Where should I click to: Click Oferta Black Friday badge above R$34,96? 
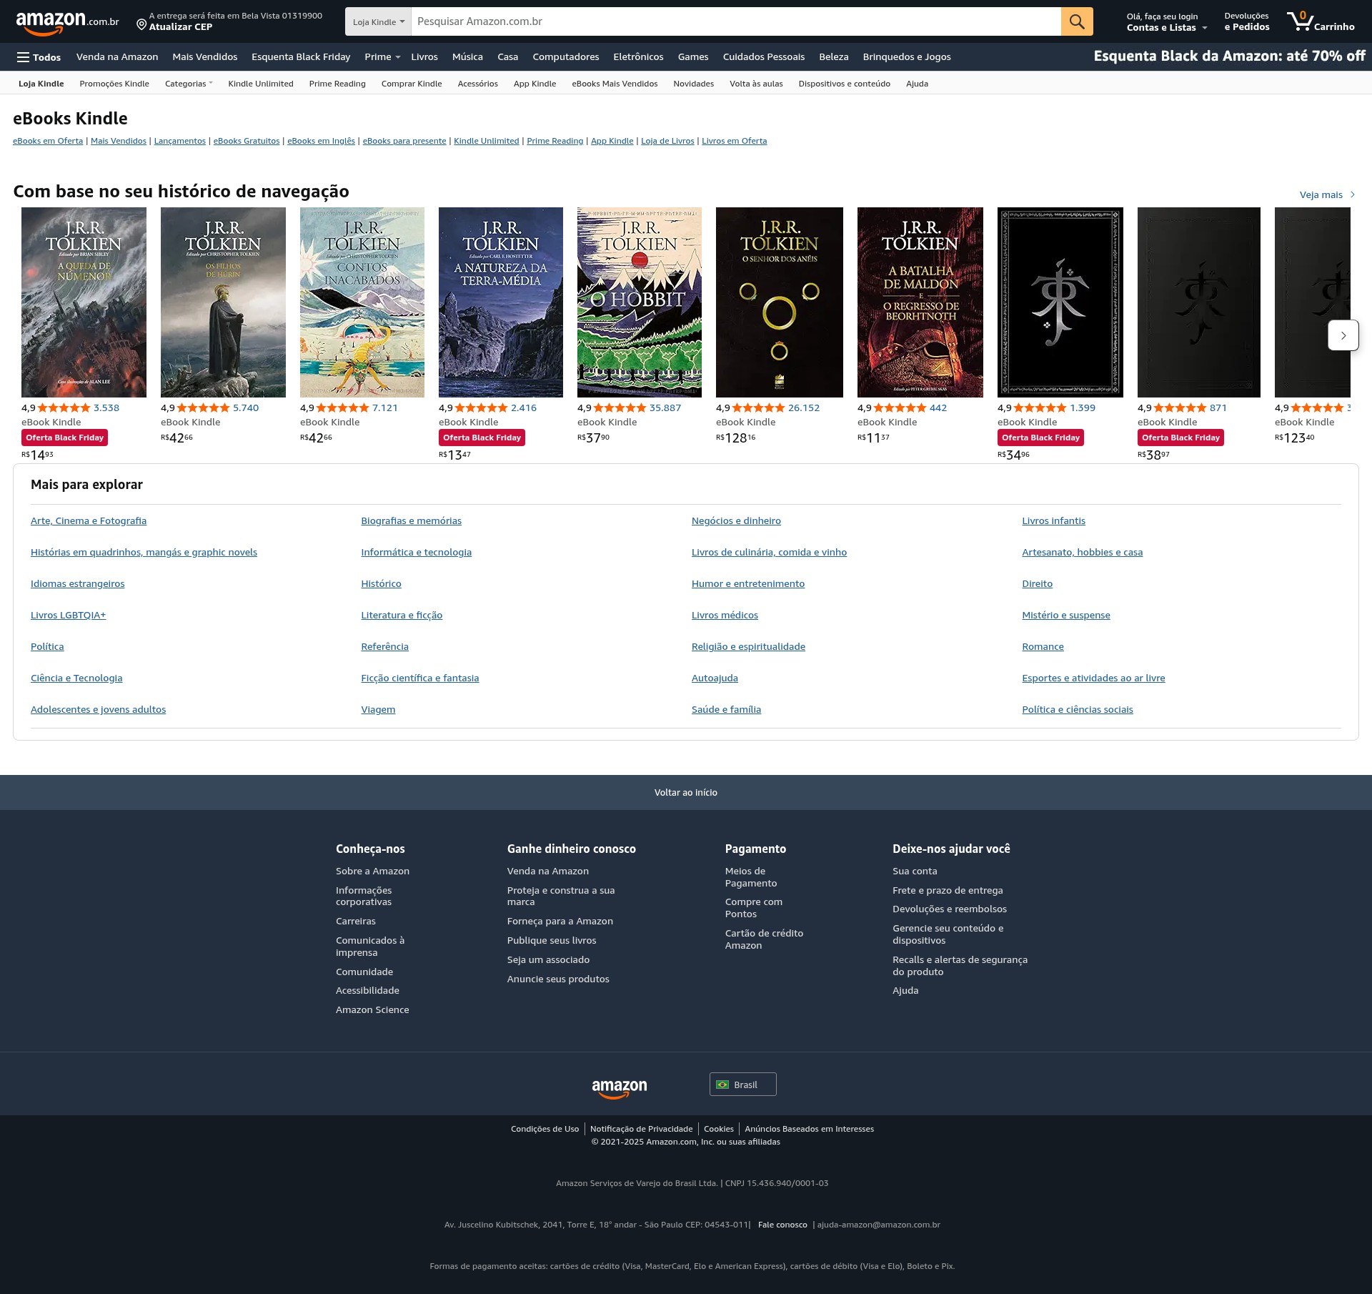coord(1040,438)
